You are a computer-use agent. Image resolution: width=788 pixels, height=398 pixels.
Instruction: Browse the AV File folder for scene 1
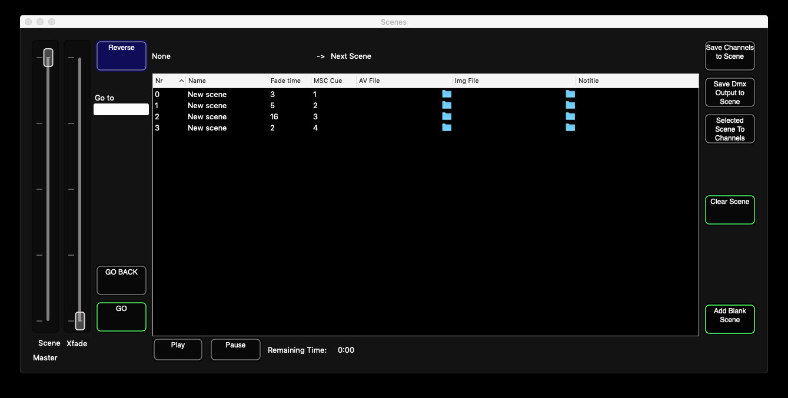pos(447,105)
